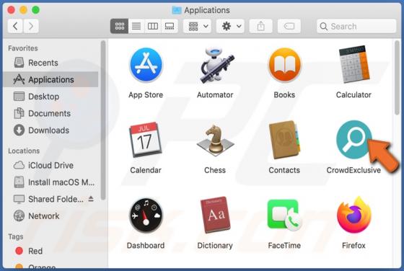
Task: Close the Finder window with red button
Action: click(x=11, y=10)
